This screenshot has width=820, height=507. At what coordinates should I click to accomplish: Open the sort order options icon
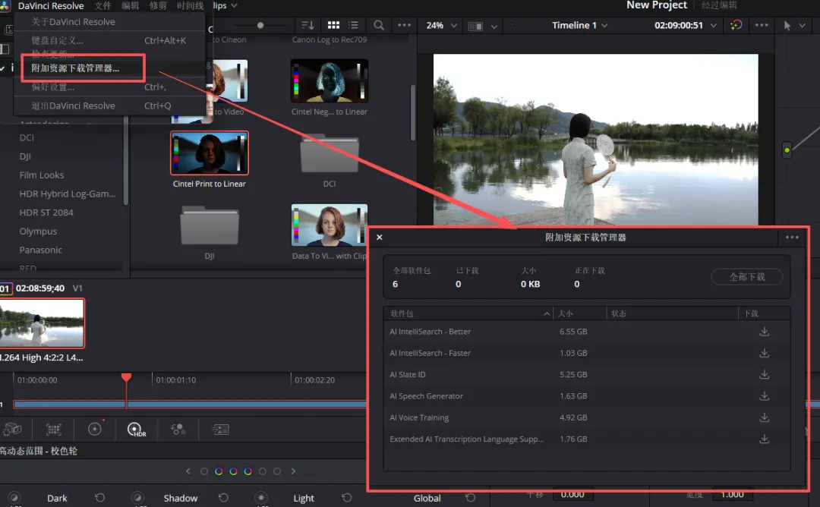point(307,26)
